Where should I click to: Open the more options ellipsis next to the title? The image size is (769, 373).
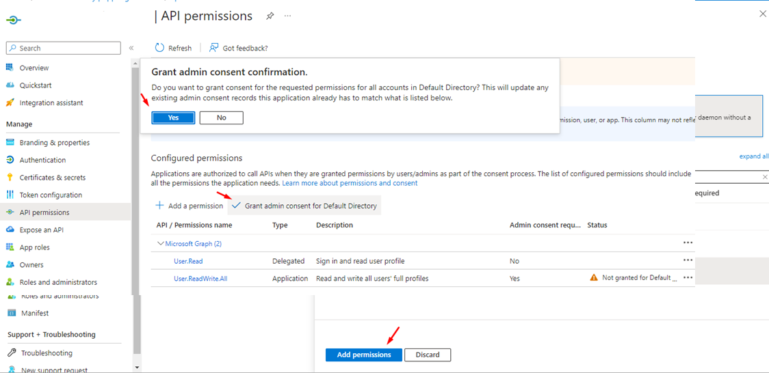[x=287, y=16]
